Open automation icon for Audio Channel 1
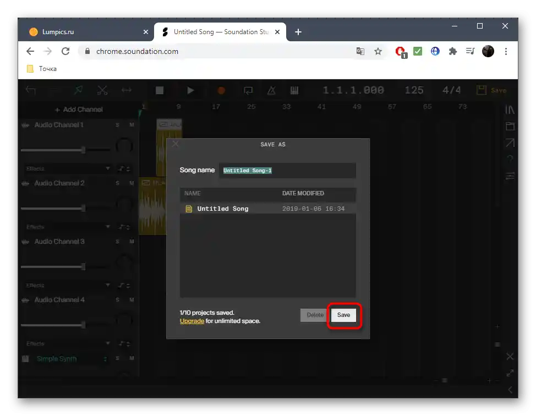The image size is (536, 416). (124, 168)
